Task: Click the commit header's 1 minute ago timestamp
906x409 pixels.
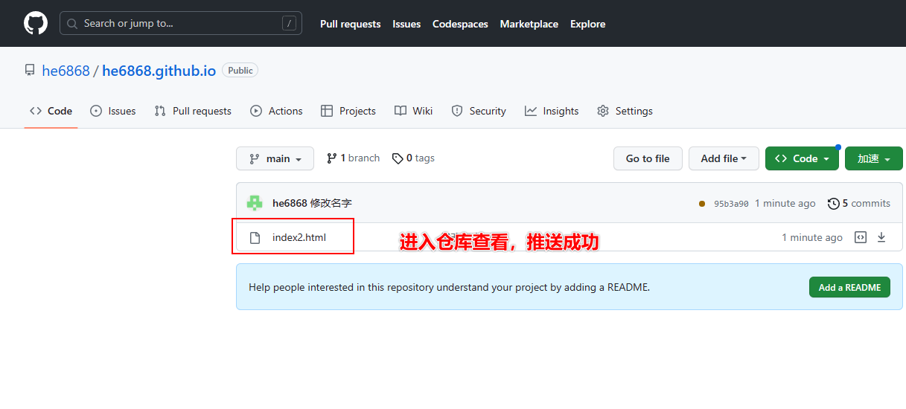Action: pyautogui.click(x=785, y=203)
